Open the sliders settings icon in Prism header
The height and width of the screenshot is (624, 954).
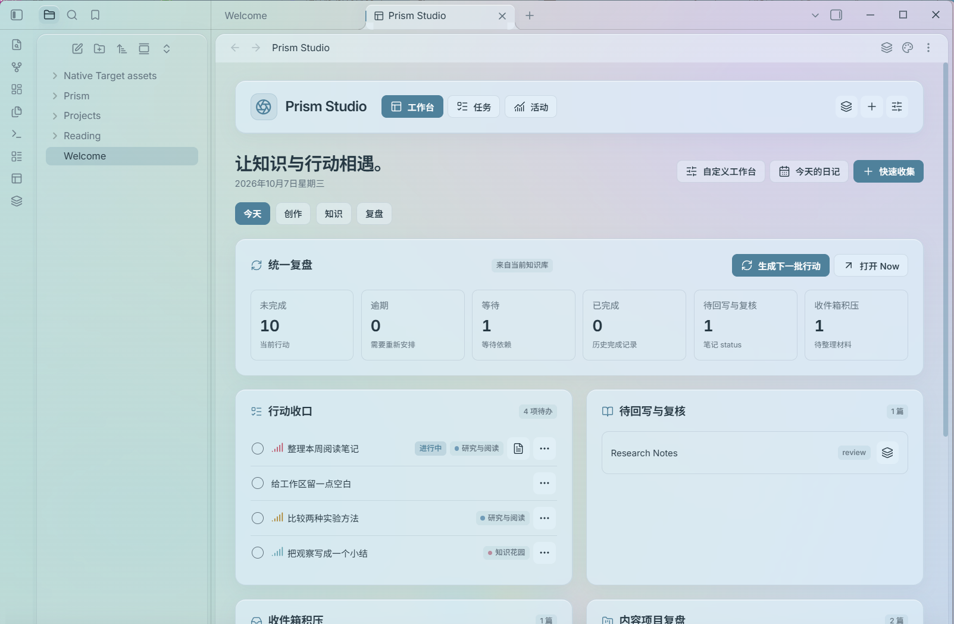[x=897, y=106]
